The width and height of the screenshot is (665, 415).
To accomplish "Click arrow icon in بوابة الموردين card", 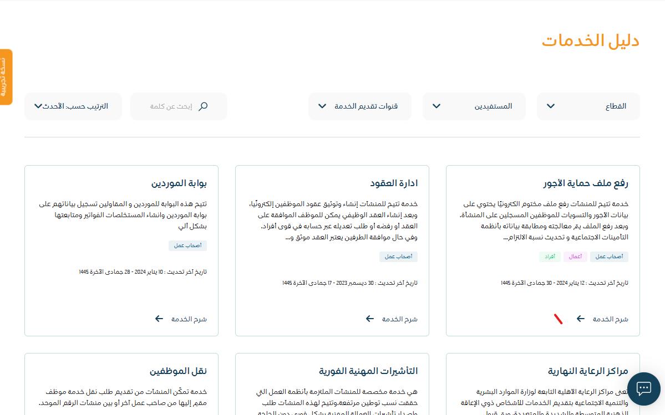I will coord(159,319).
